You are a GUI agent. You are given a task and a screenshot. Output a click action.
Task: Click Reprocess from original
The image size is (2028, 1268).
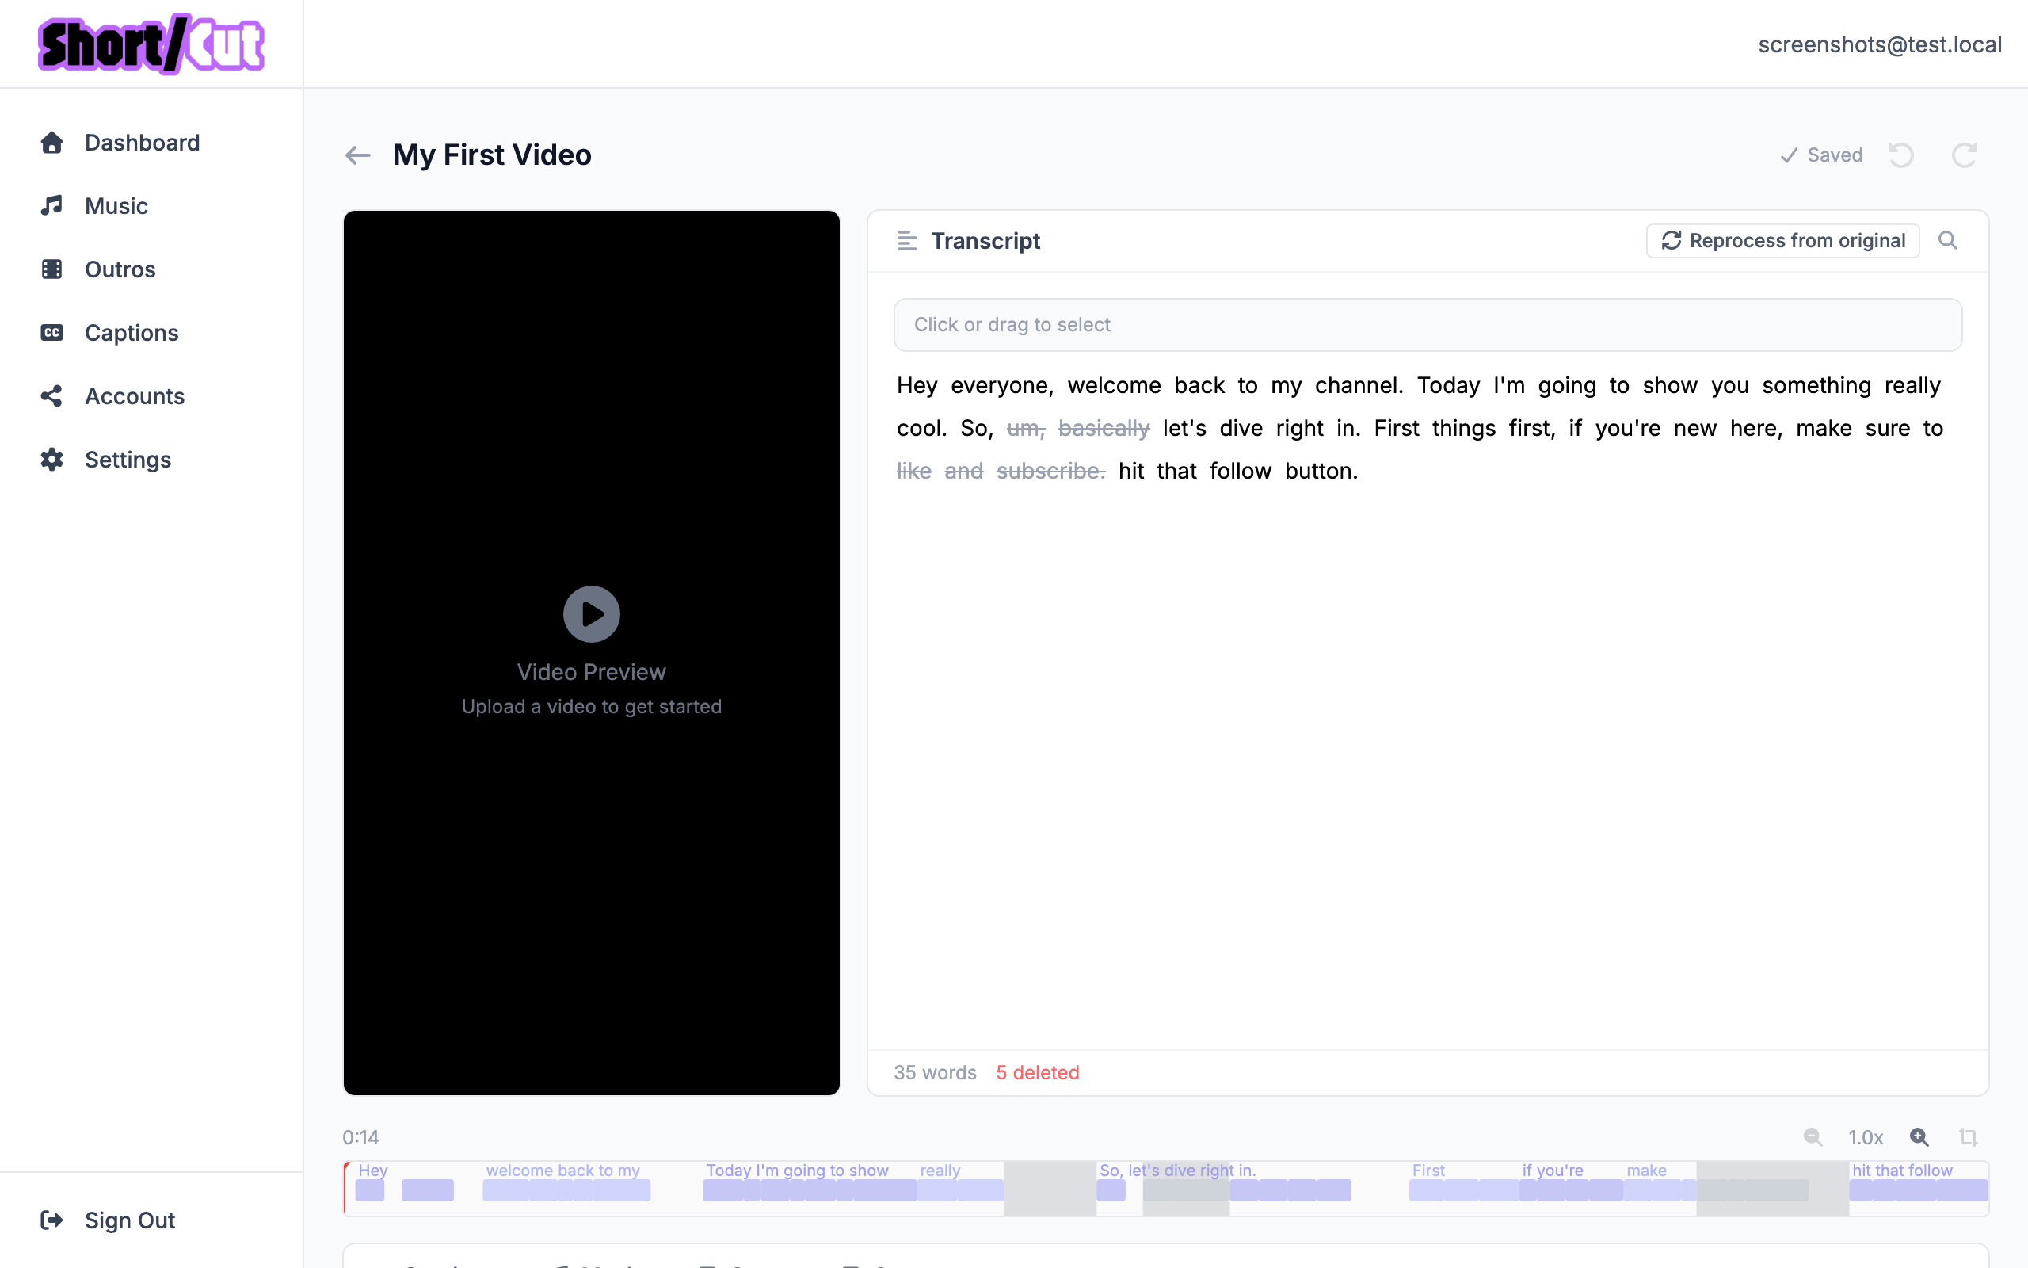coord(1782,240)
